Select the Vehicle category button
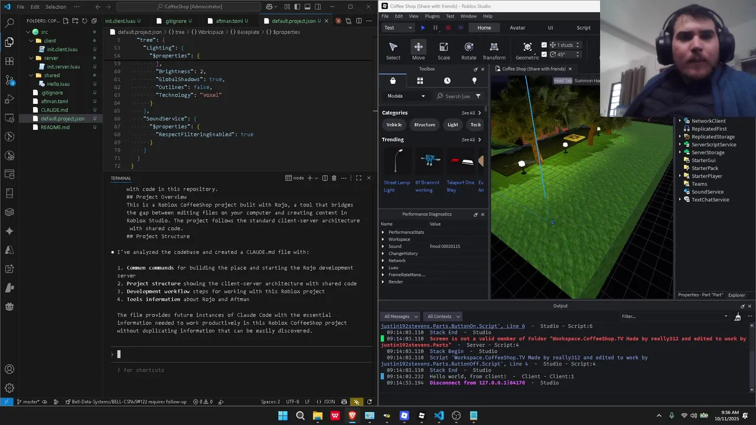The width and height of the screenshot is (756, 425). point(394,125)
